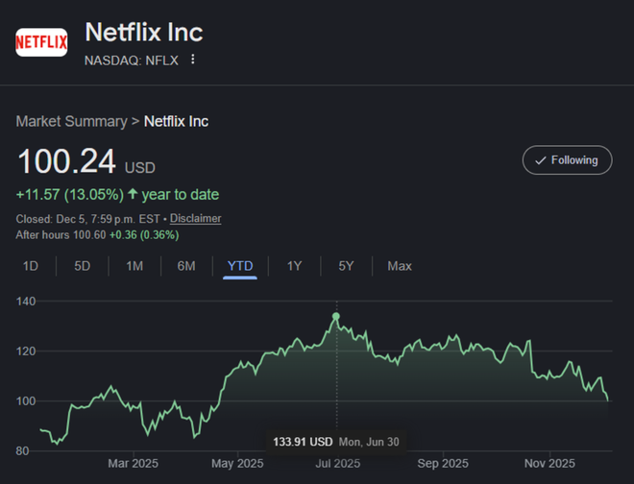Select the 1M chart range

click(x=134, y=266)
